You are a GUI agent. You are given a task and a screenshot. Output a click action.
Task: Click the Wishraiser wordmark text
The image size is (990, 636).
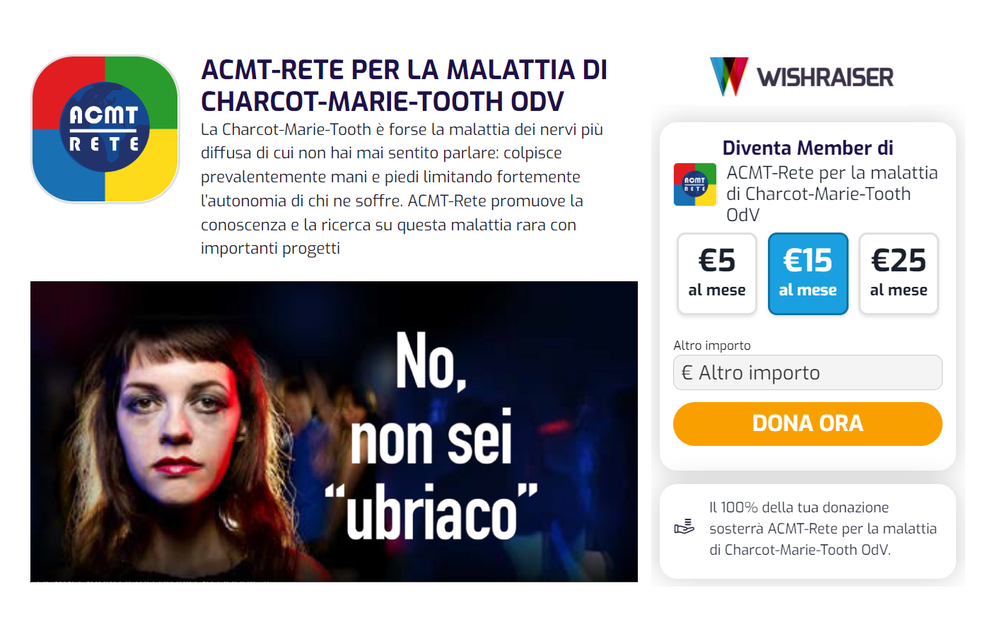[825, 77]
